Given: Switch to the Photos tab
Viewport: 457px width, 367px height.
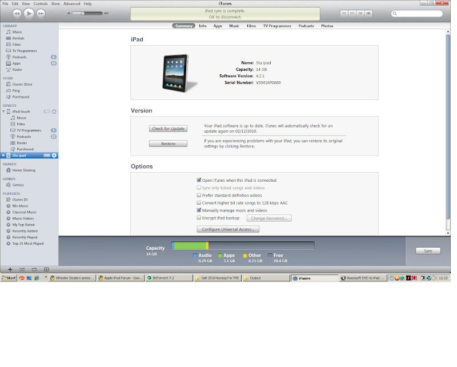Looking at the screenshot, I should coord(327,26).
